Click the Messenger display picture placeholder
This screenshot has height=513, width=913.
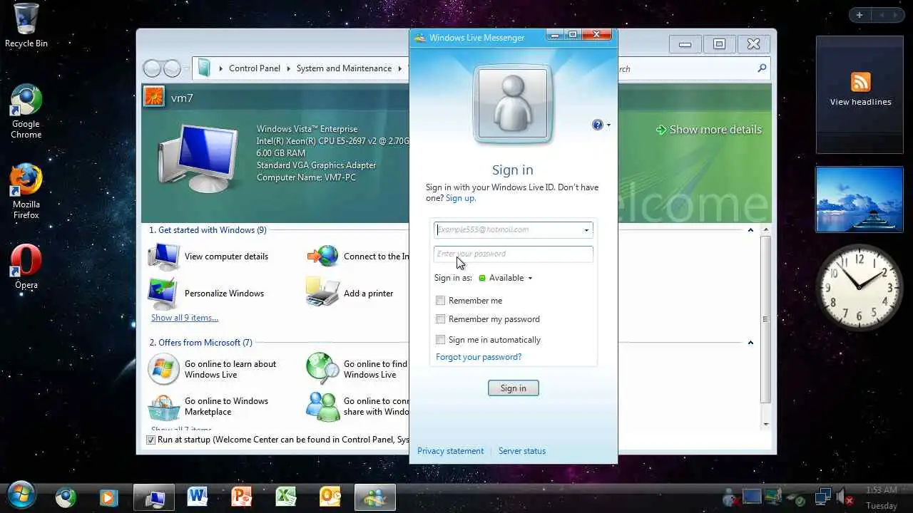[513, 103]
